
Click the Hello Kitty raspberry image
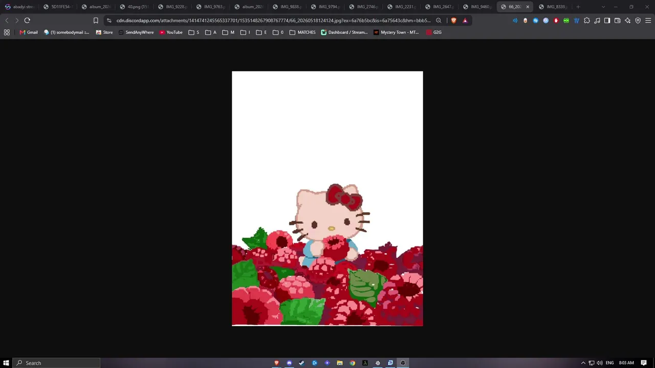(x=327, y=198)
